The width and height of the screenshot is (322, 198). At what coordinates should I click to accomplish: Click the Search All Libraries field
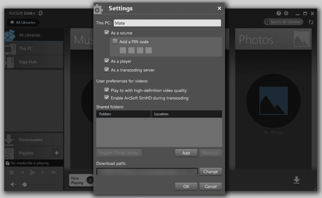click(x=283, y=22)
